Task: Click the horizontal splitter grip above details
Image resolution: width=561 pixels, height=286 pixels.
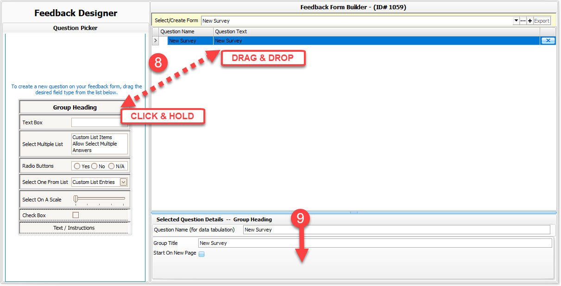Action: tap(354, 213)
